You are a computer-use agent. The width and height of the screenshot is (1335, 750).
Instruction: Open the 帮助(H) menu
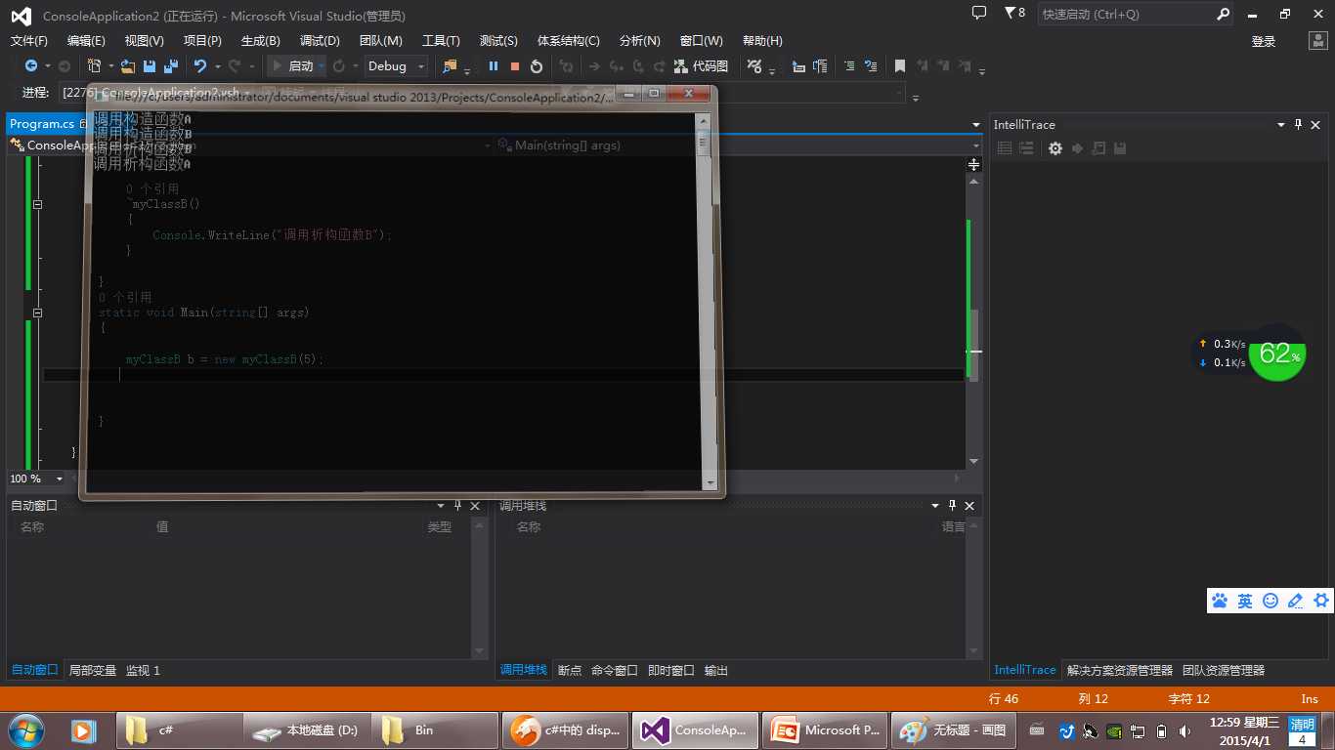(762, 41)
